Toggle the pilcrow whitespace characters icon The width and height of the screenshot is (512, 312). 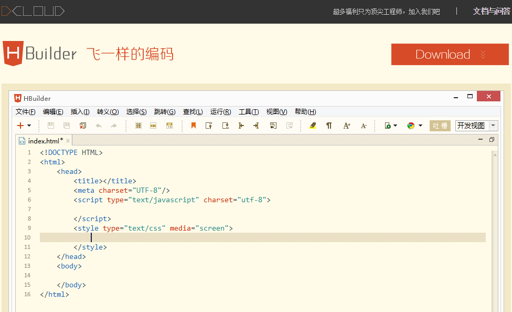point(329,126)
